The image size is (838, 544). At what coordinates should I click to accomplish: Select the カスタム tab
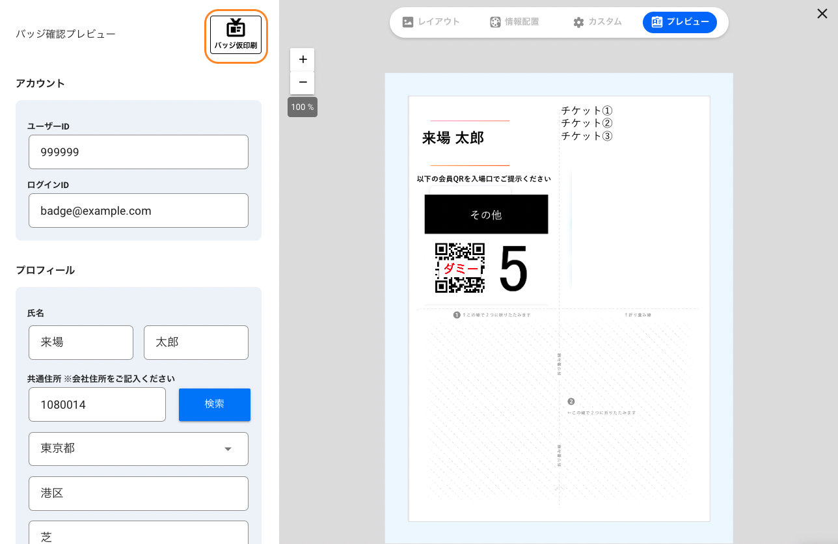click(x=597, y=22)
